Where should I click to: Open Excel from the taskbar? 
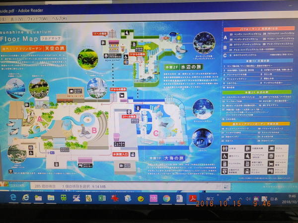(102, 198)
